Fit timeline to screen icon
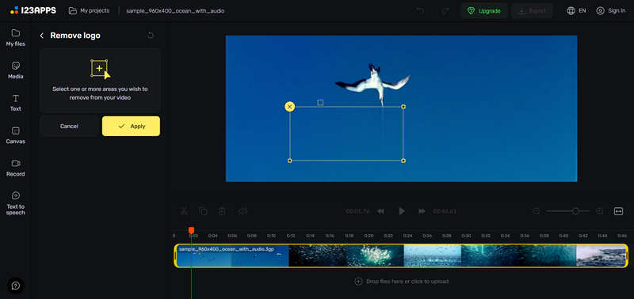 [619, 211]
